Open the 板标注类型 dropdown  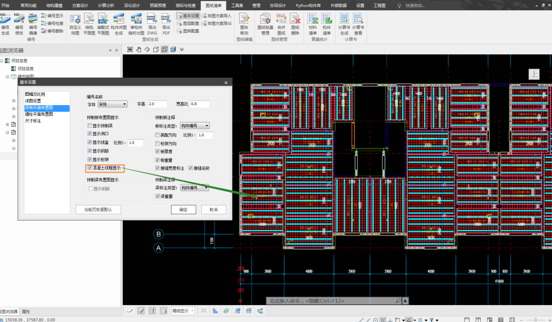(x=194, y=126)
